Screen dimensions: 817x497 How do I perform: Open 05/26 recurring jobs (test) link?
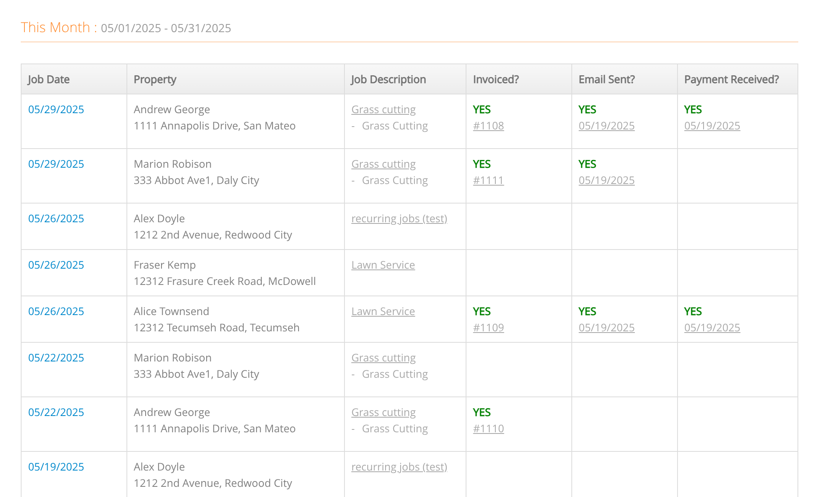[x=399, y=219]
